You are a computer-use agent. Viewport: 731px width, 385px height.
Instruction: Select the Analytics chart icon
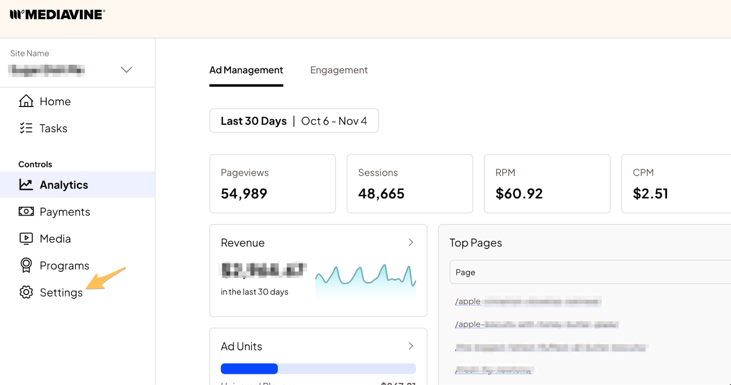(x=26, y=185)
